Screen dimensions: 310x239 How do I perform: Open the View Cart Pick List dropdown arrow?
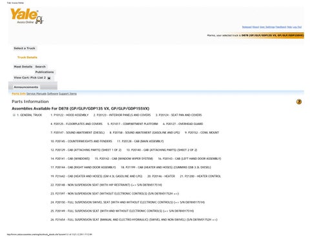(x=49, y=78)
